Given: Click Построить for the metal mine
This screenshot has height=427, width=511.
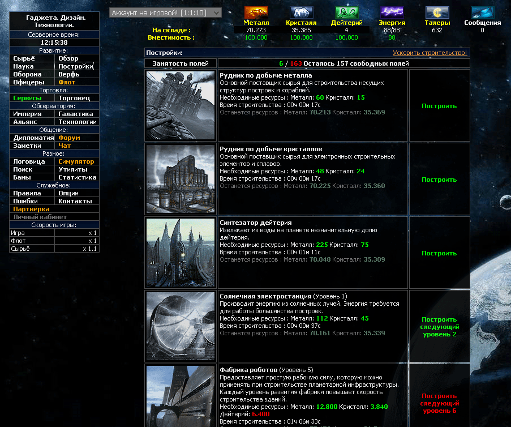Looking at the screenshot, I should (x=439, y=106).
